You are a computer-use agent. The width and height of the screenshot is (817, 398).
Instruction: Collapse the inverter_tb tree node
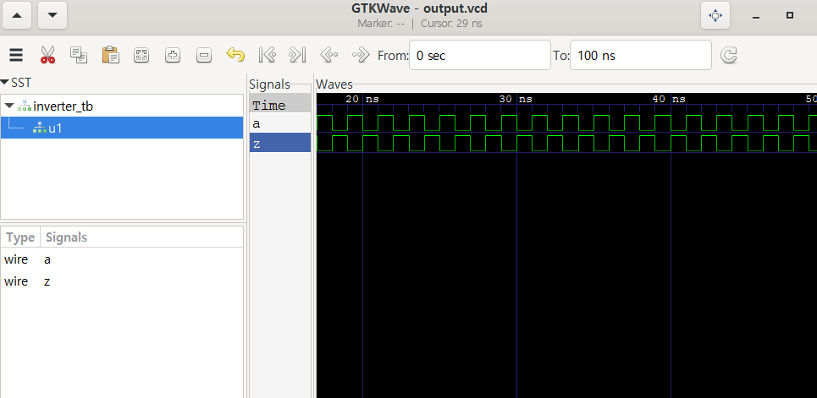click(x=8, y=106)
